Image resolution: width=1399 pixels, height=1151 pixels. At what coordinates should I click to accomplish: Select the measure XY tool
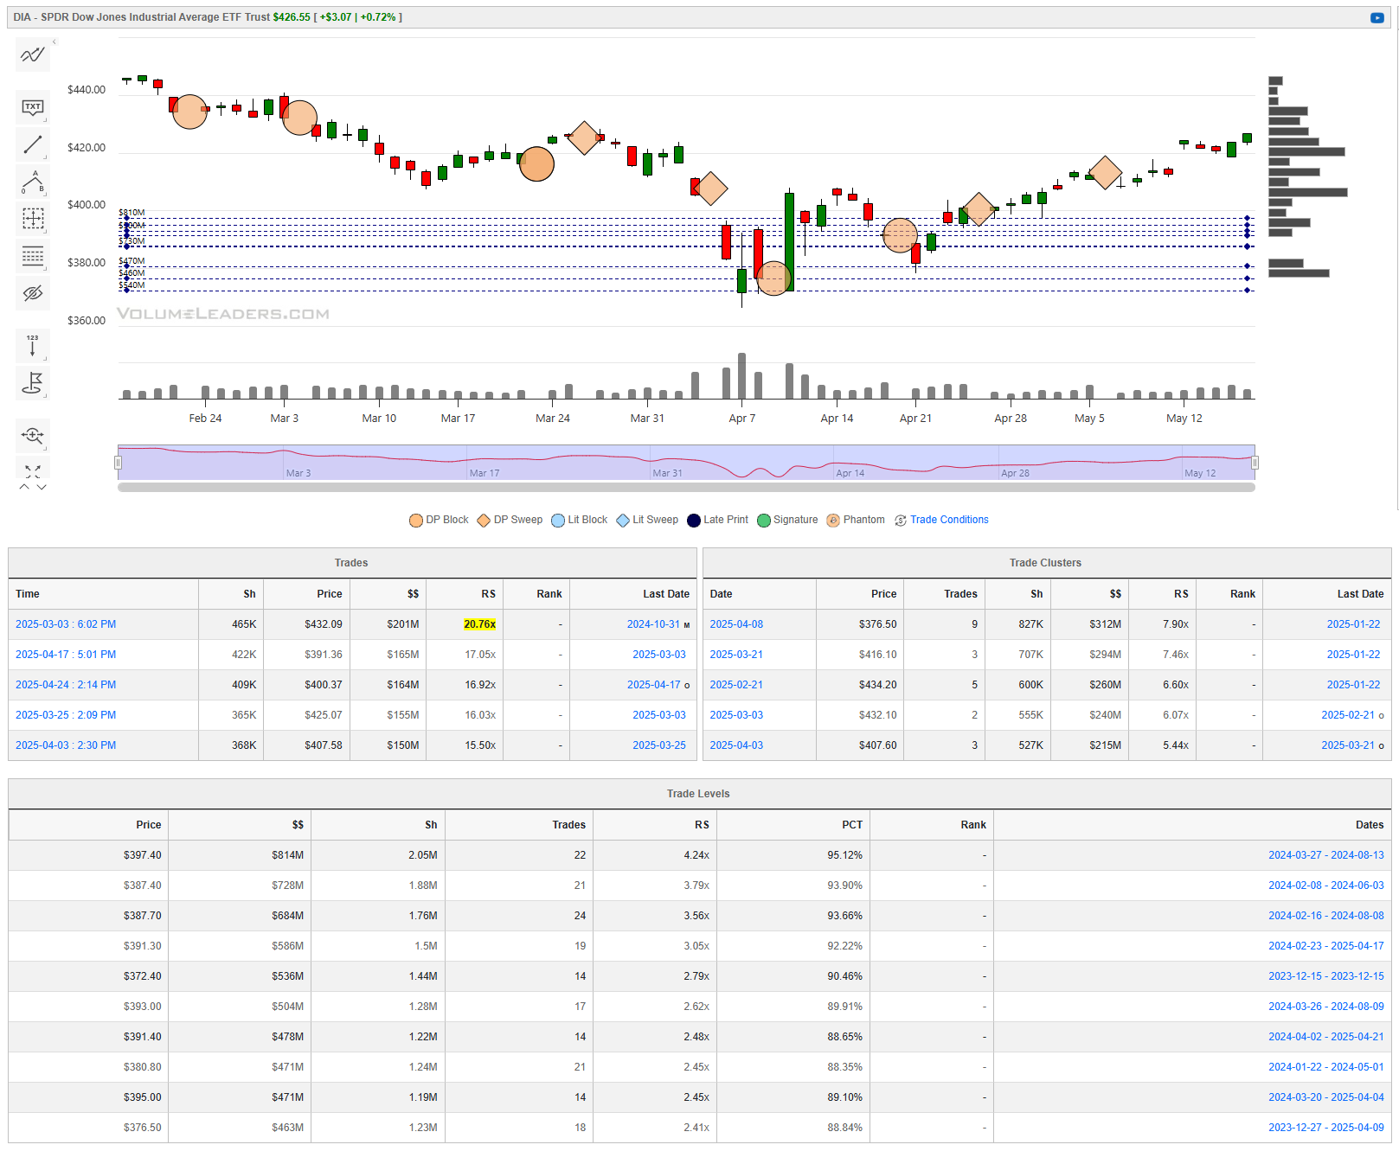[x=33, y=219]
